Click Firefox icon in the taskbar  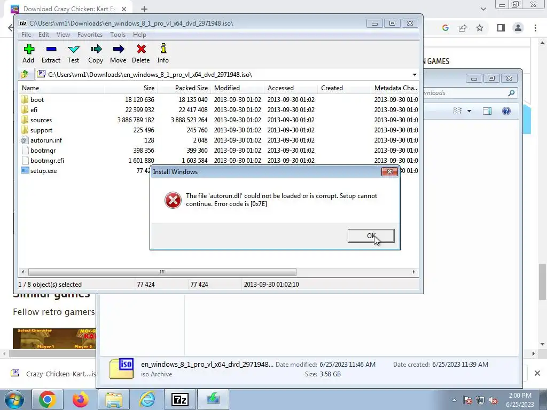81,399
